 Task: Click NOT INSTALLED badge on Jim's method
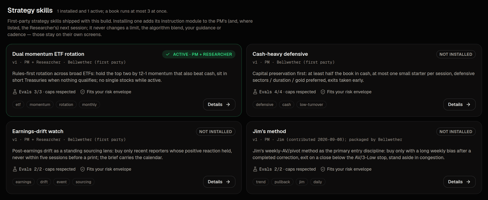coord(456,132)
